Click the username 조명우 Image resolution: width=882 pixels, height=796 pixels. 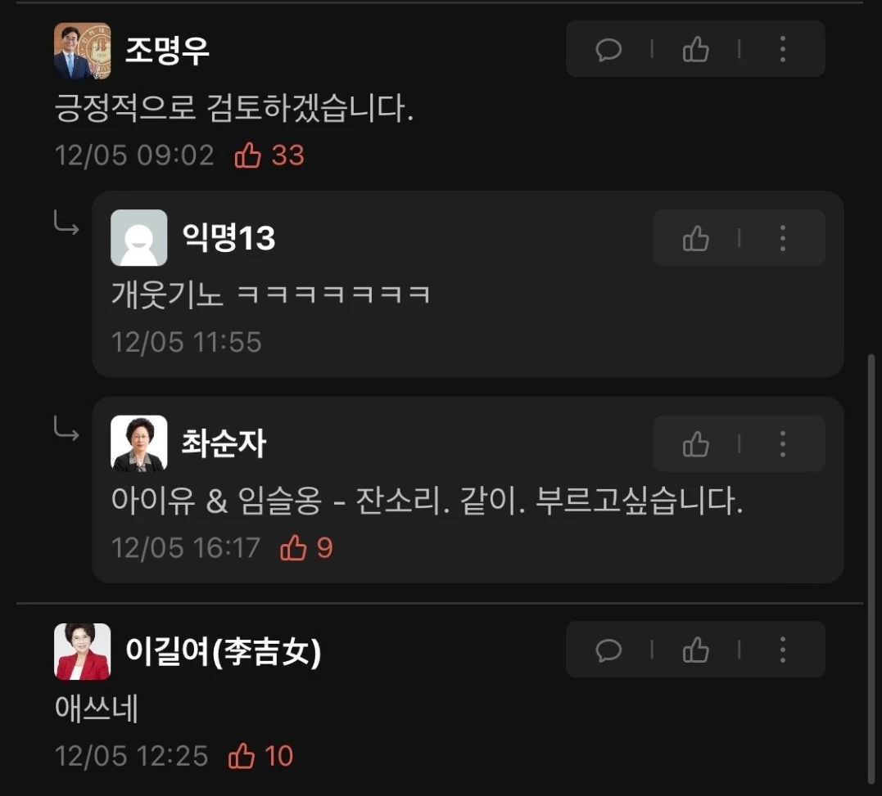[167, 51]
